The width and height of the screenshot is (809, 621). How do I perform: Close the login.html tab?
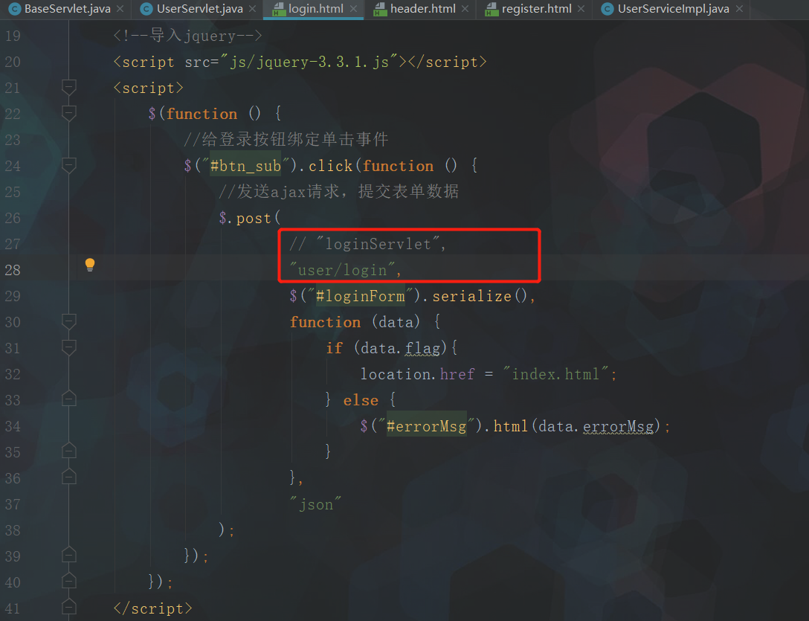point(353,9)
